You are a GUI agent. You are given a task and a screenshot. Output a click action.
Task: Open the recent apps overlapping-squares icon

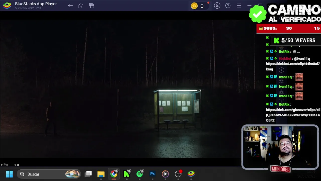pyautogui.click(x=92, y=6)
